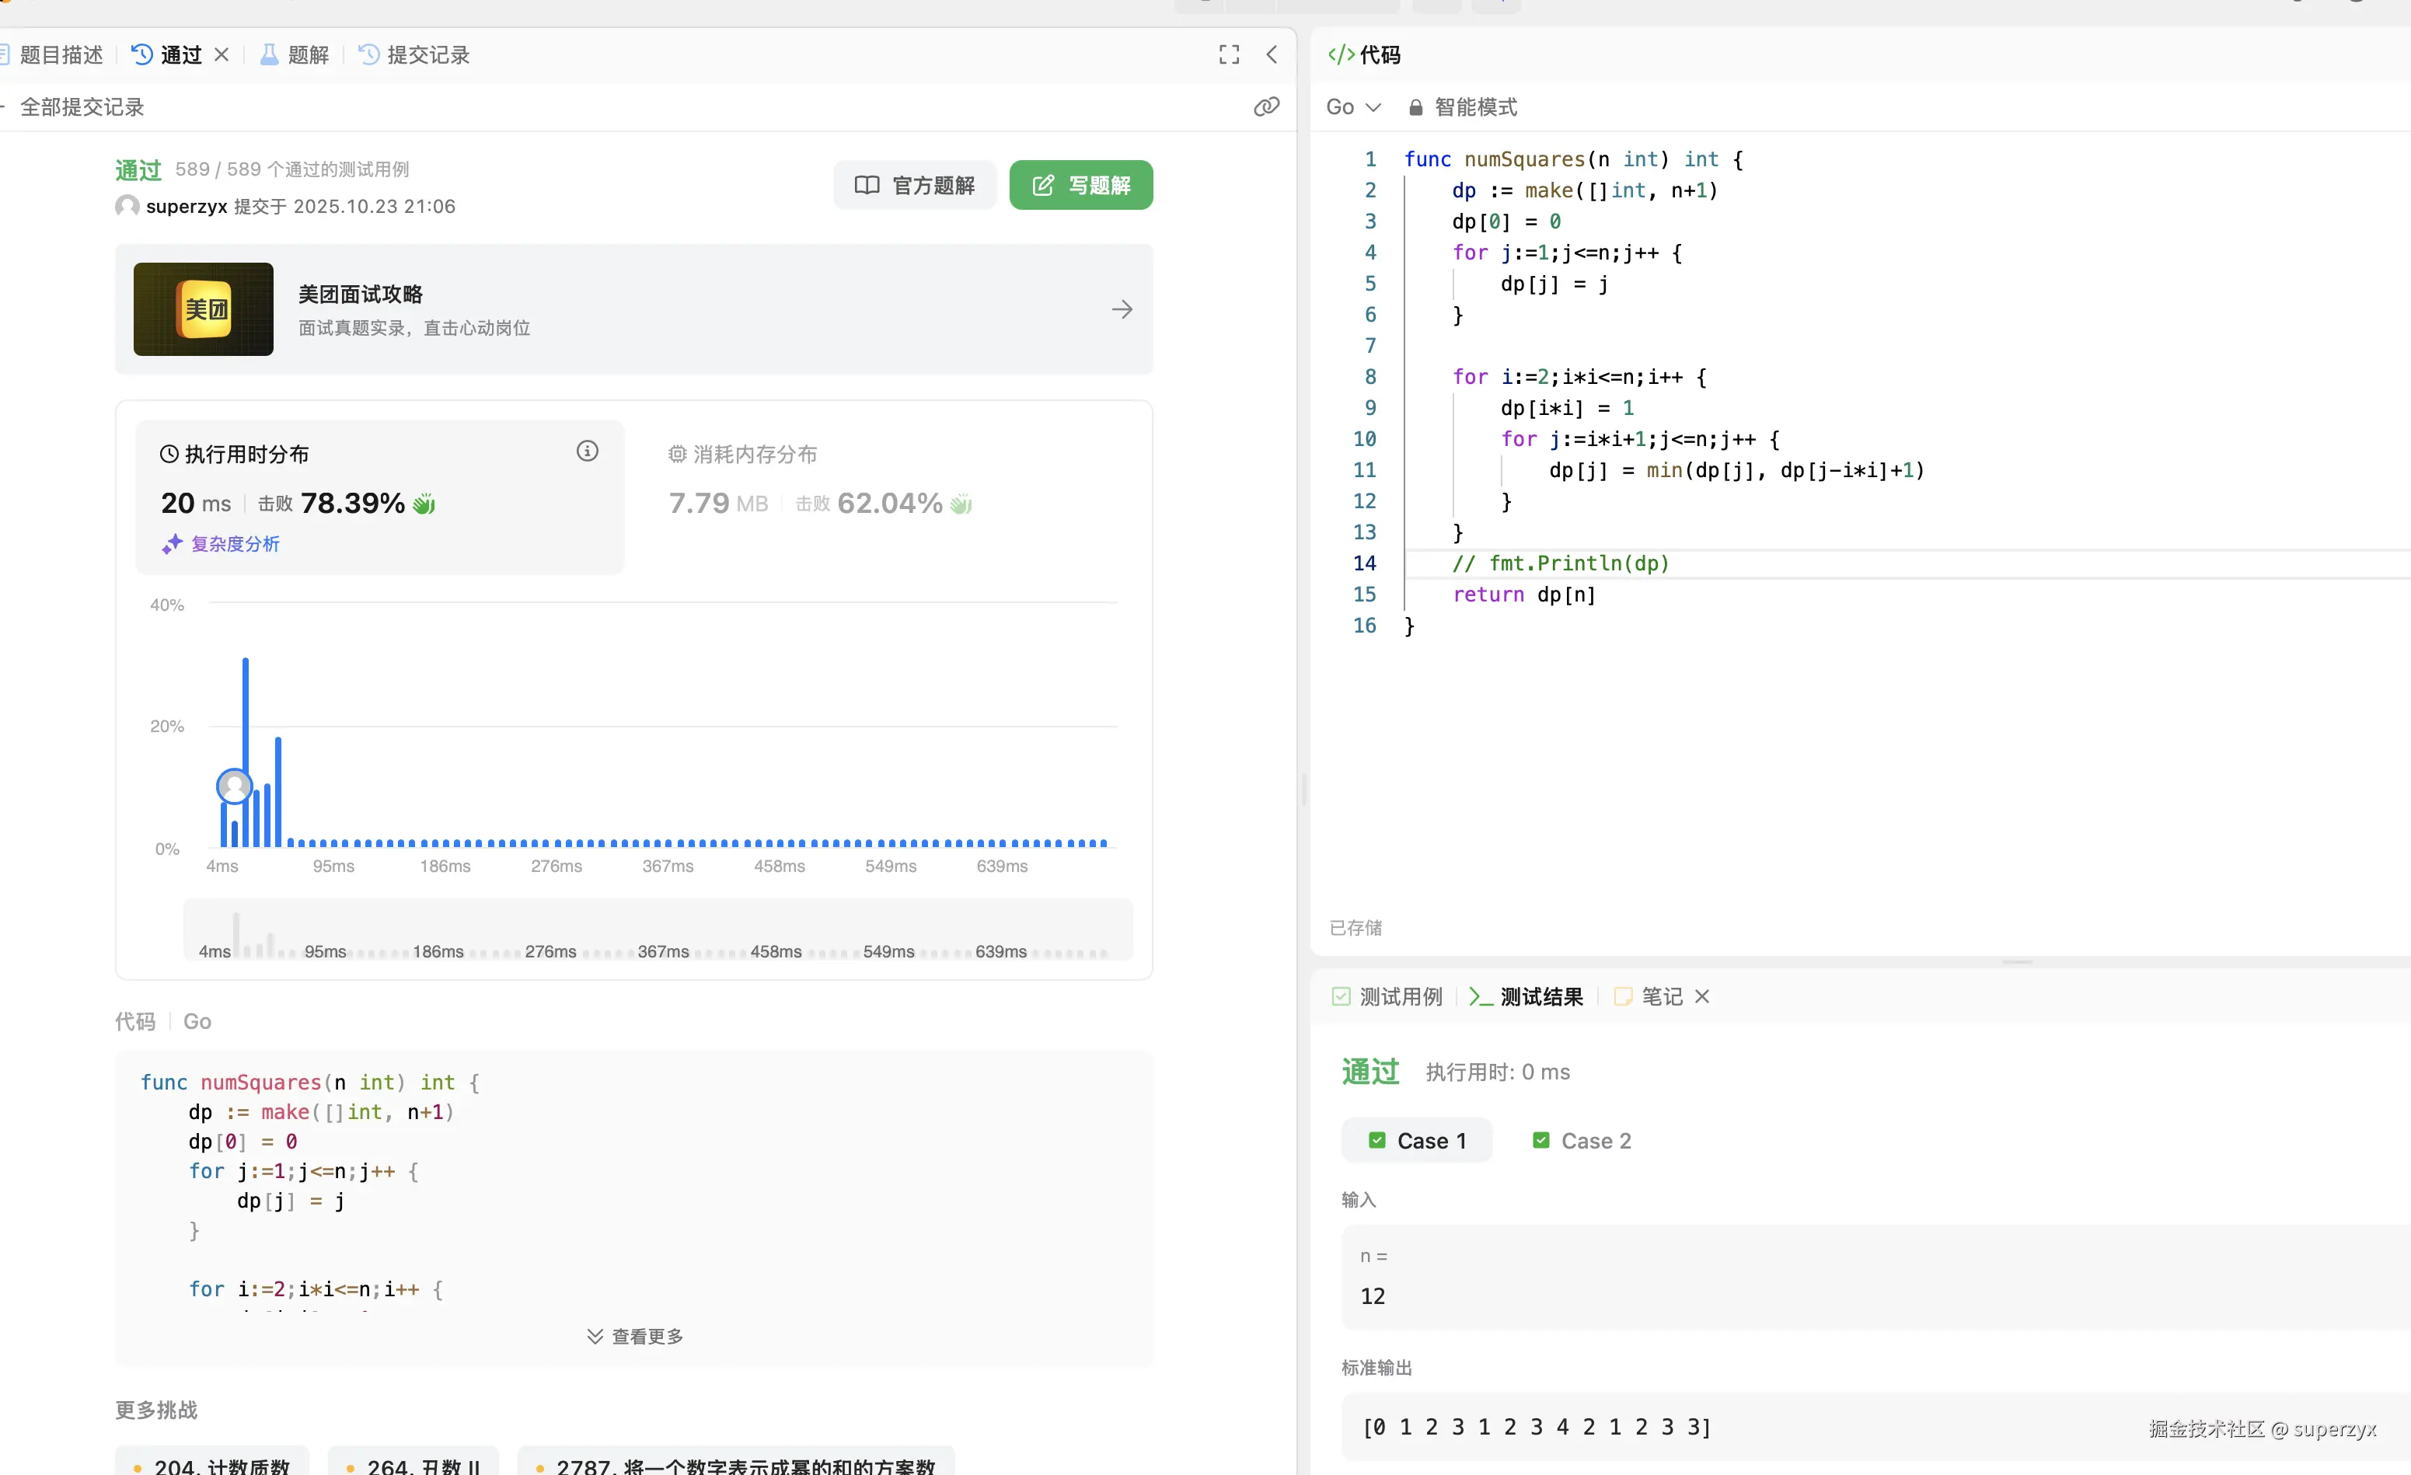Collapse the left panel with the chevron
The image size is (2411, 1475).
[x=1272, y=54]
